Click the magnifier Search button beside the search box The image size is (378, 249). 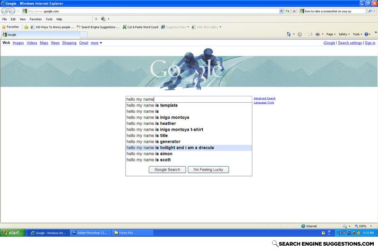370,11
